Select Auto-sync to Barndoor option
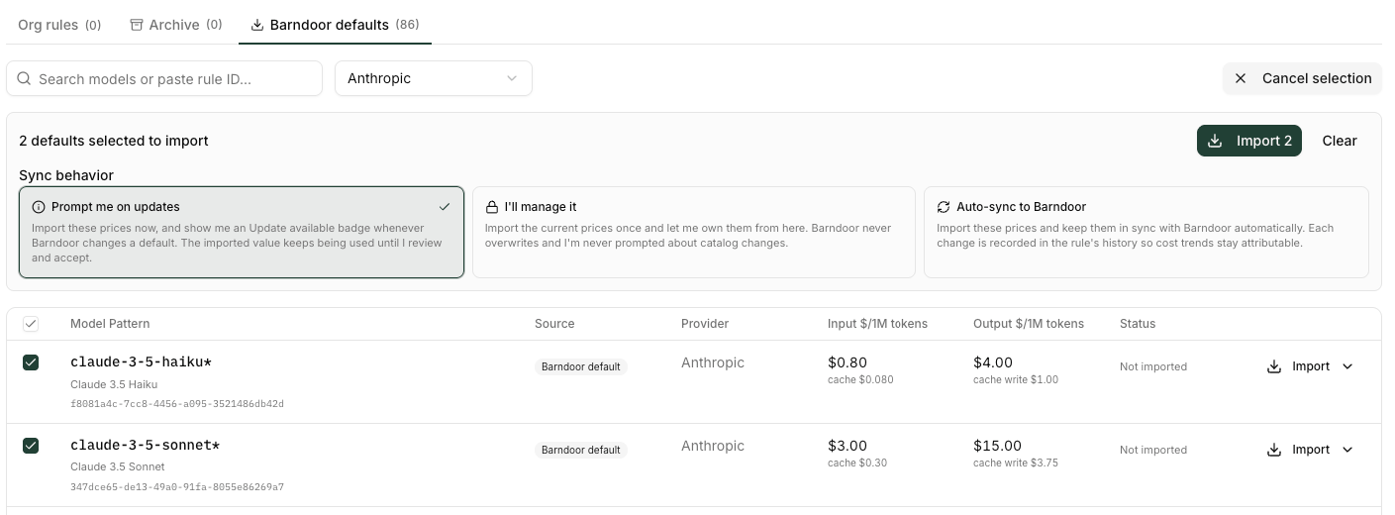This screenshot has width=1395, height=515. coord(1146,232)
